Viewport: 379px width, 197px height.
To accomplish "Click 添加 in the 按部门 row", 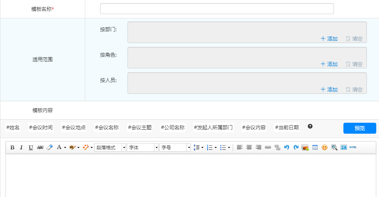I will 329,39.
